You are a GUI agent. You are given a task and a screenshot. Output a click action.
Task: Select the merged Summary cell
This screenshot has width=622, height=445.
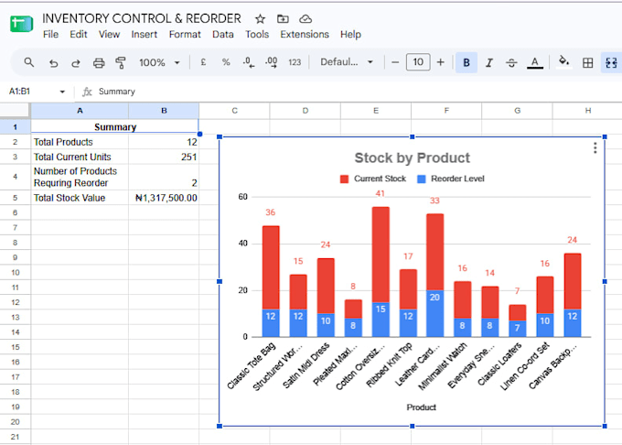[x=115, y=127]
